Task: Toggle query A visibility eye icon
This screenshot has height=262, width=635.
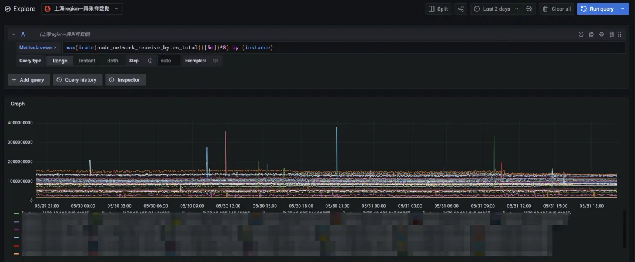Action: pos(601,34)
